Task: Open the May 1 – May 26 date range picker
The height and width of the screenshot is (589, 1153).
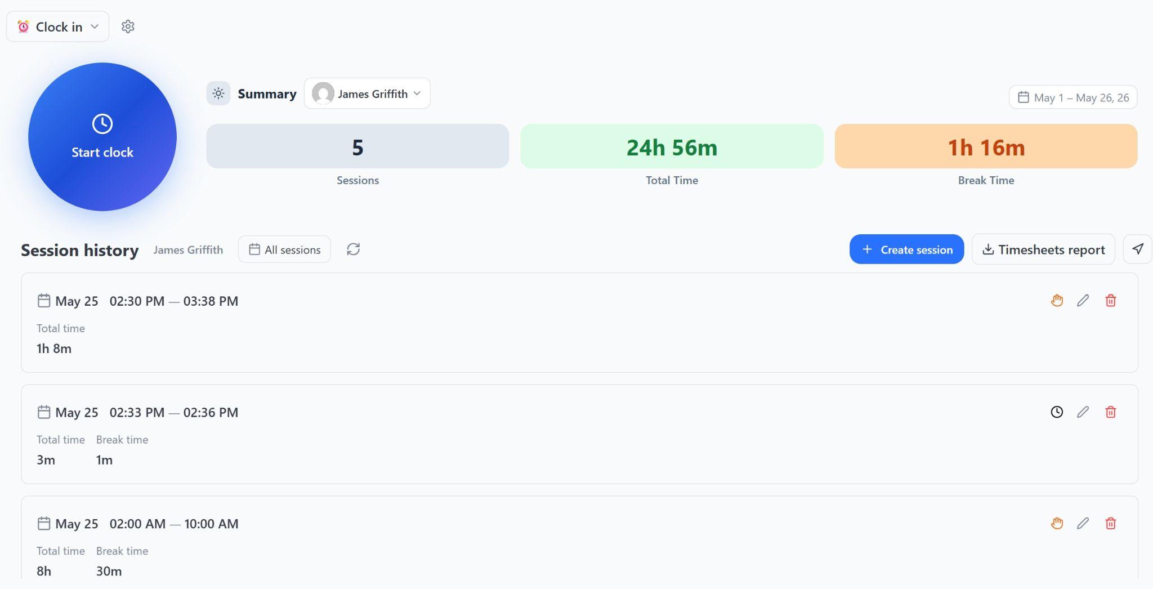Action: click(1073, 97)
